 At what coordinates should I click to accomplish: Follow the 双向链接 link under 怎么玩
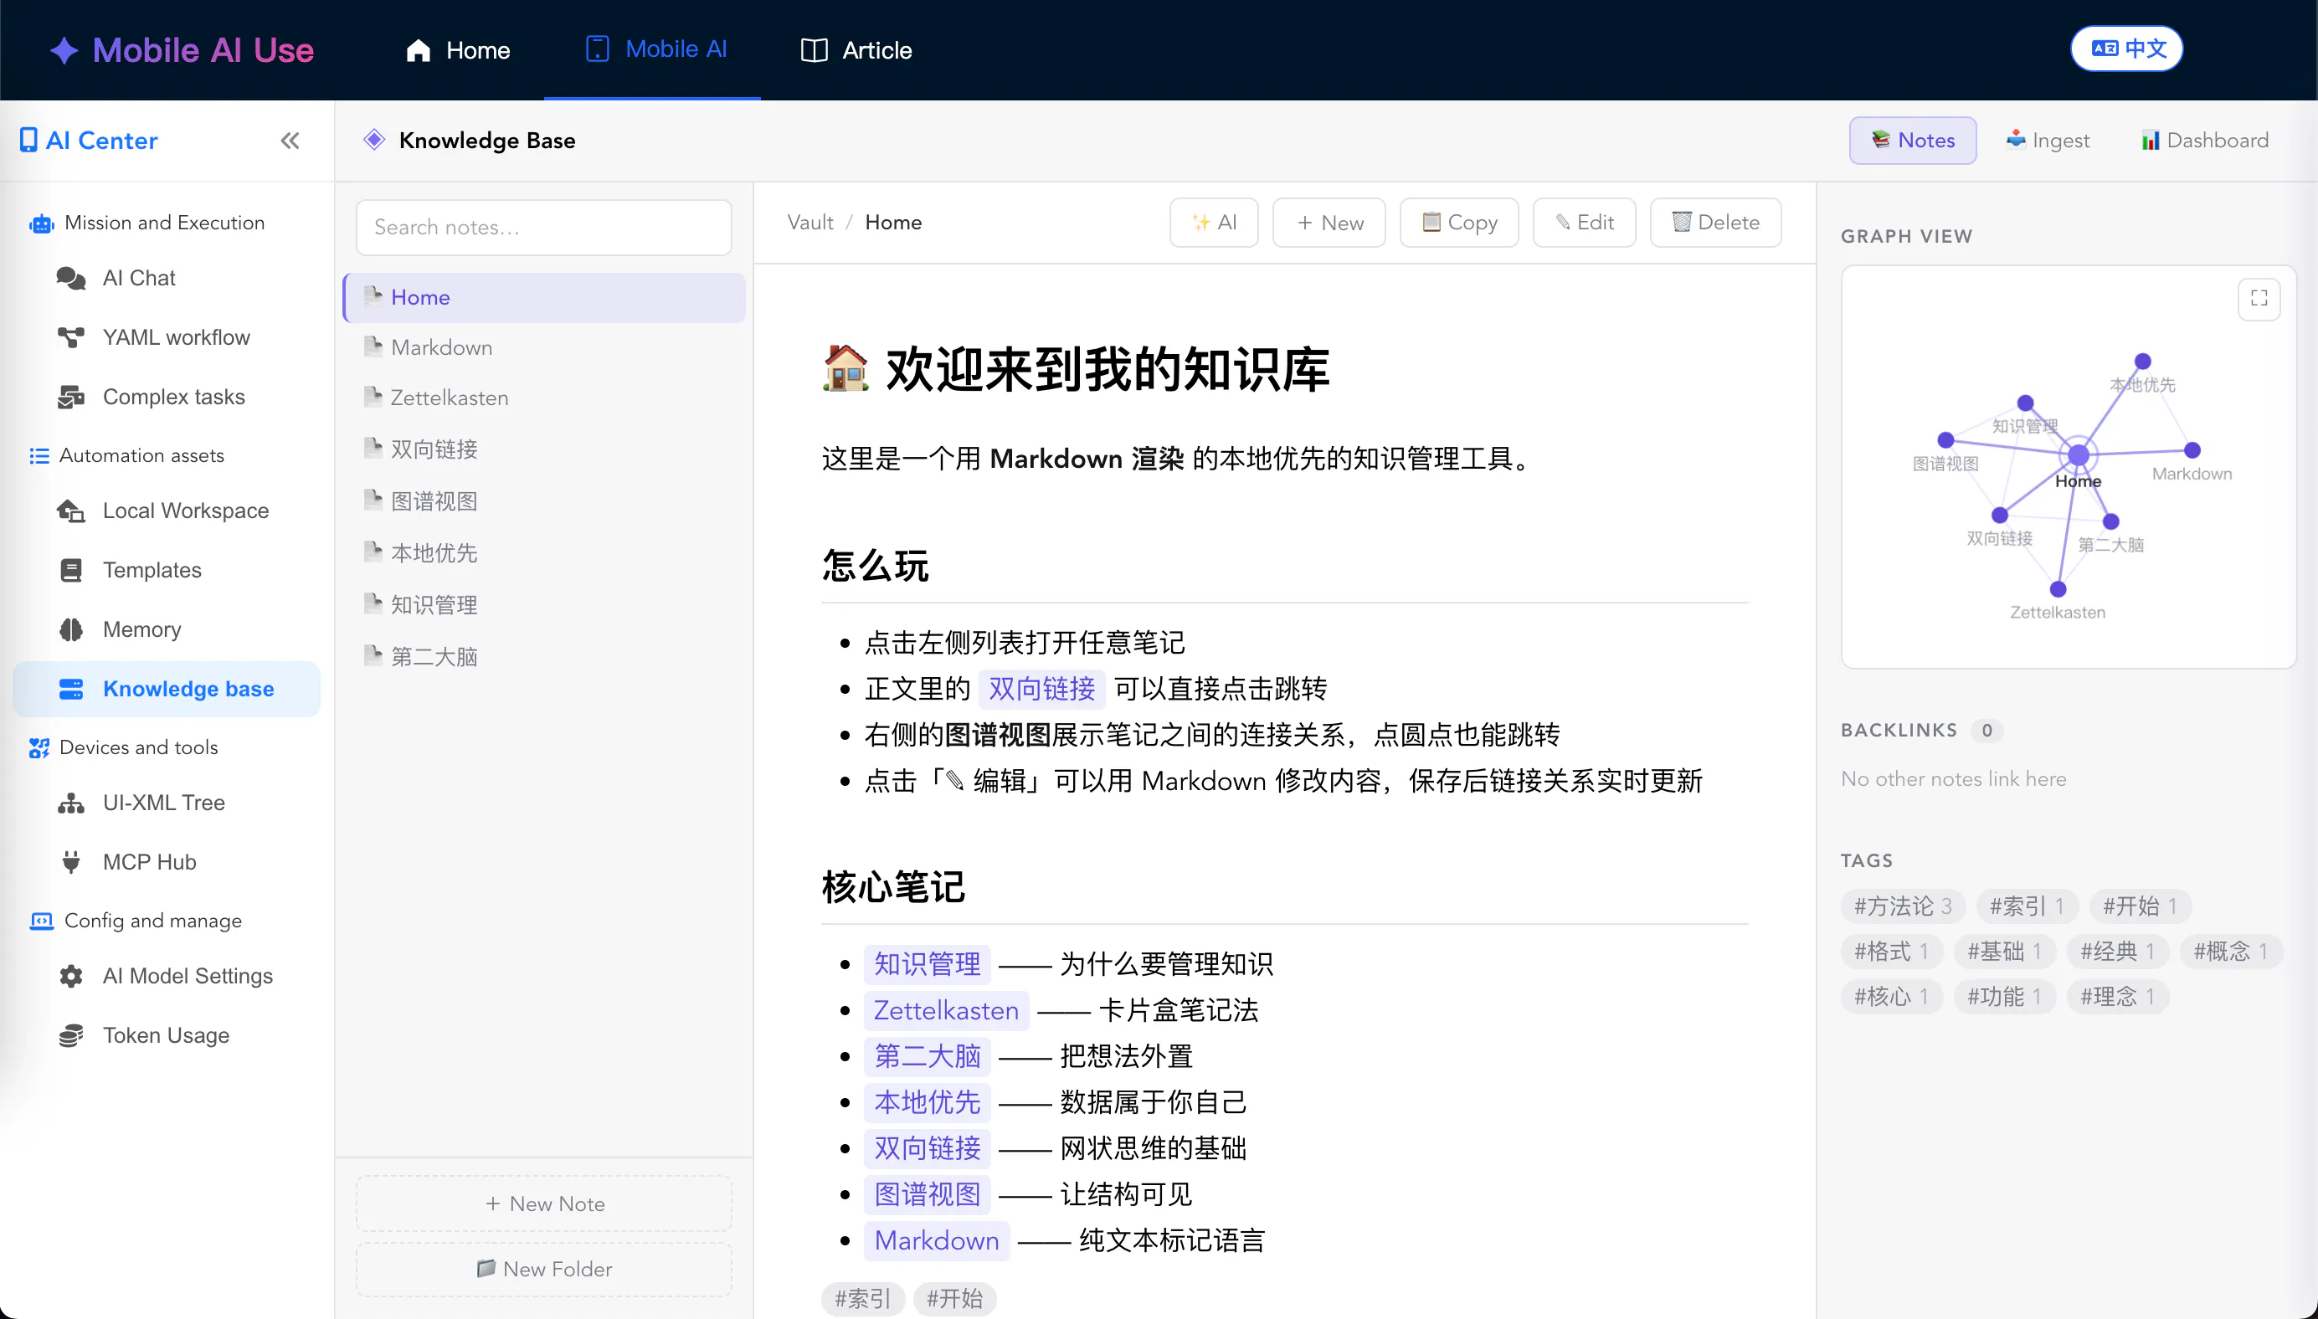tap(1041, 689)
